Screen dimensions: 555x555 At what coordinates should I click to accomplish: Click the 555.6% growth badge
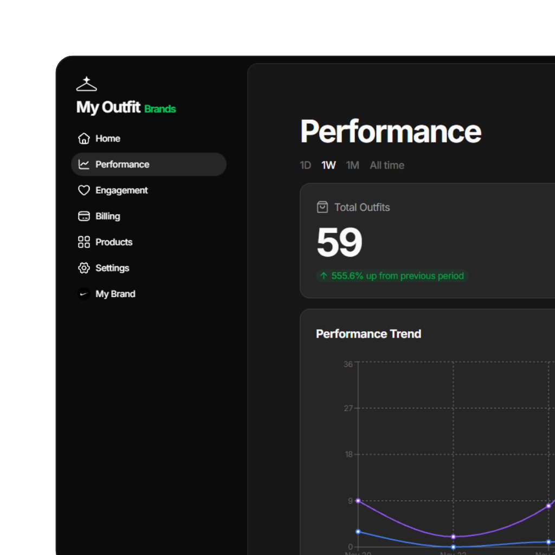pos(391,276)
